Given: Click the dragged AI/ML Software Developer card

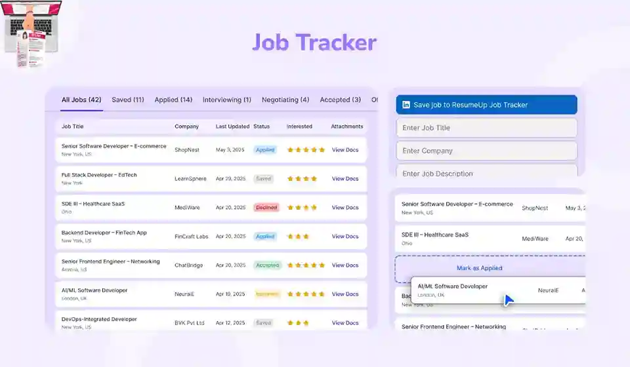Looking at the screenshot, I should point(498,290).
